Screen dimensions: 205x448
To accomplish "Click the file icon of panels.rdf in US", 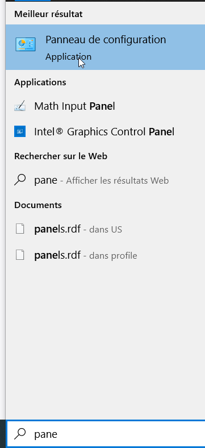I will coord(20,229).
